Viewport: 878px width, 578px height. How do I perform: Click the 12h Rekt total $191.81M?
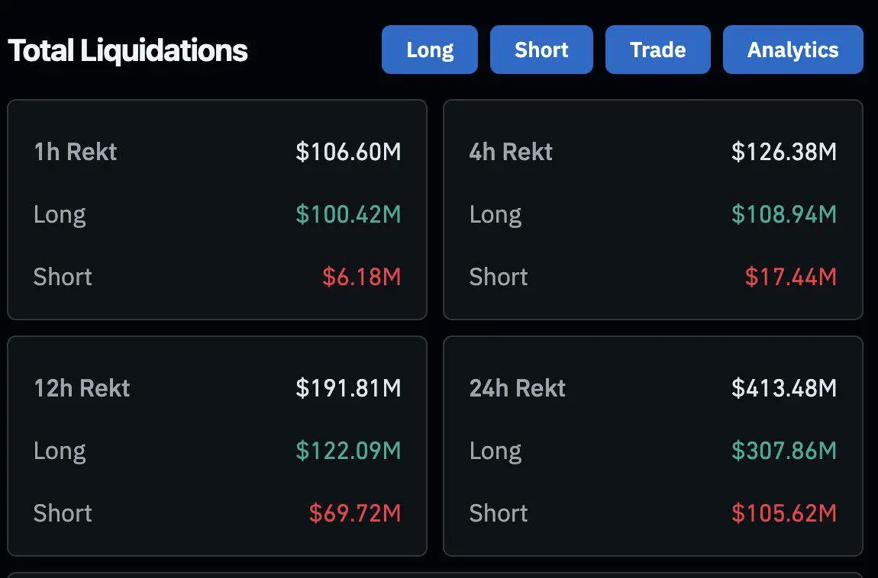click(x=348, y=388)
